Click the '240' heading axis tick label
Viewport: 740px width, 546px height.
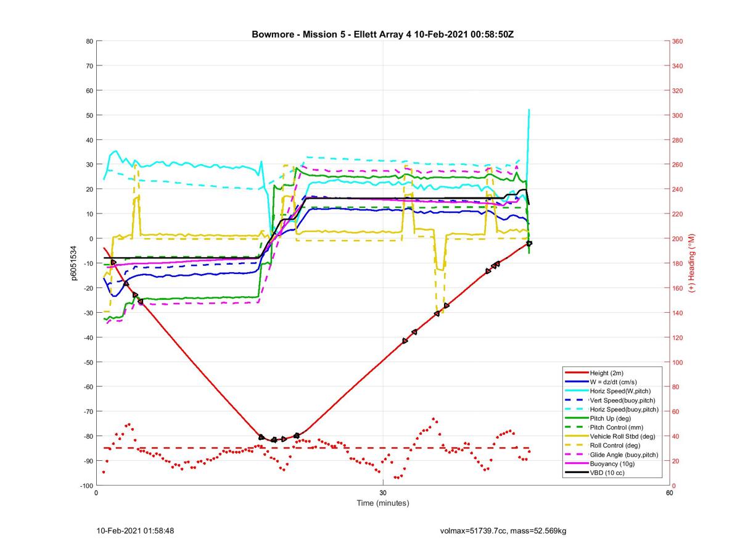pyautogui.click(x=677, y=189)
